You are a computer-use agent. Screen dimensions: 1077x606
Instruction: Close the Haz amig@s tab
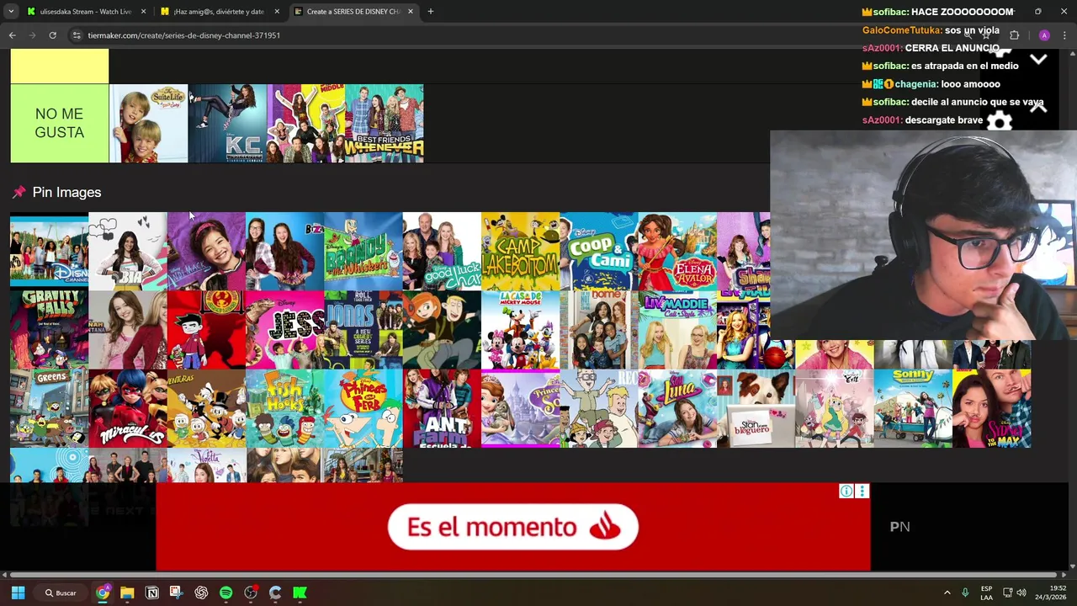pyautogui.click(x=277, y=12)
